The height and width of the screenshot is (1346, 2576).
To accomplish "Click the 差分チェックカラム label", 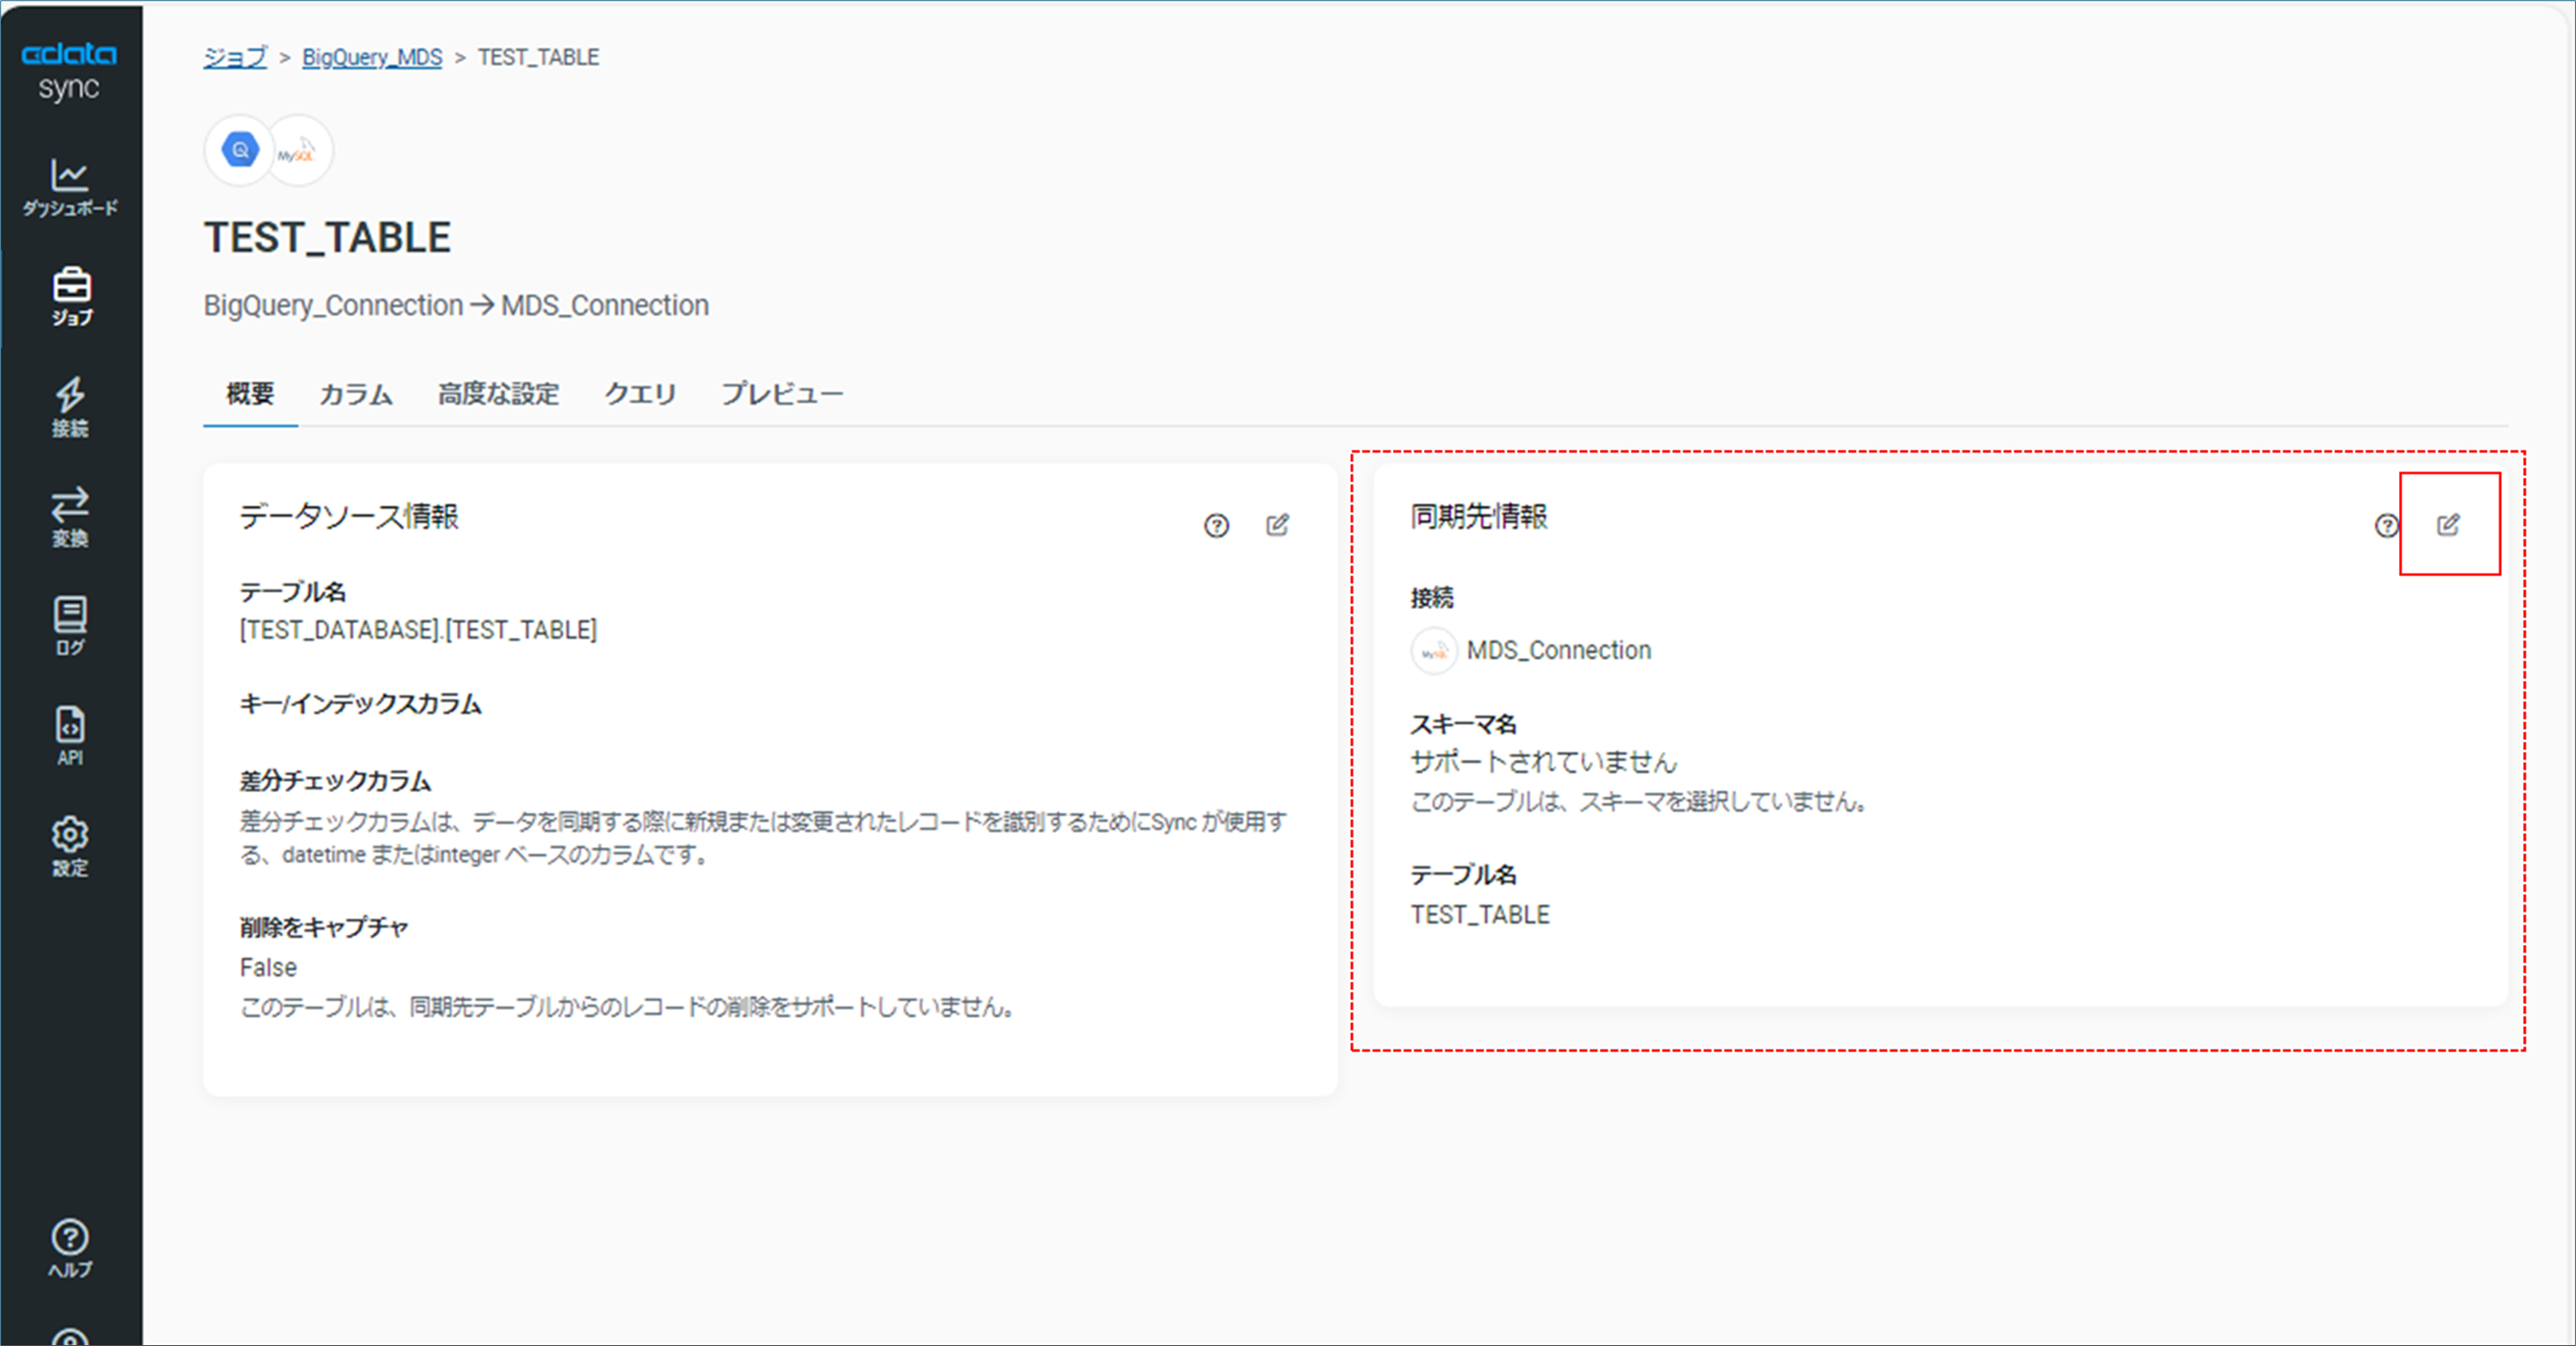I will click(335, 780).
